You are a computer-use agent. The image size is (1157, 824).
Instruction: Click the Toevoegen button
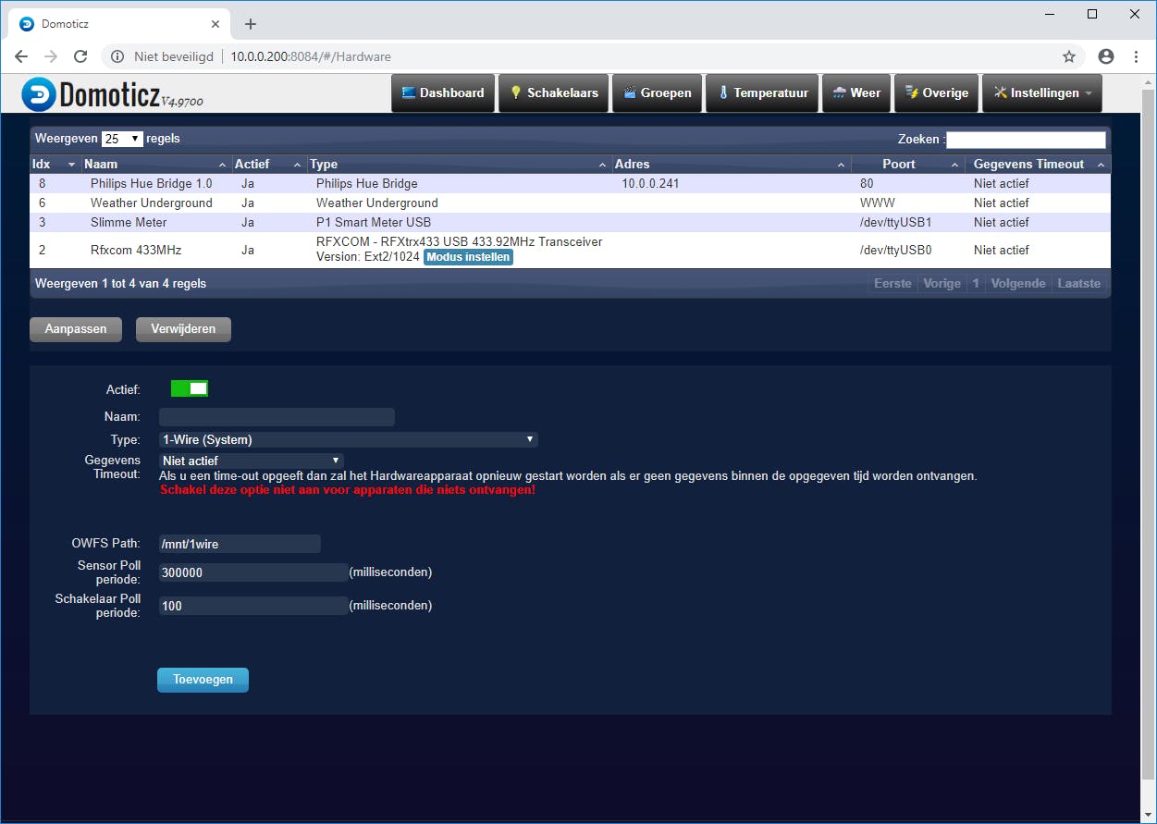coord(203,680)
